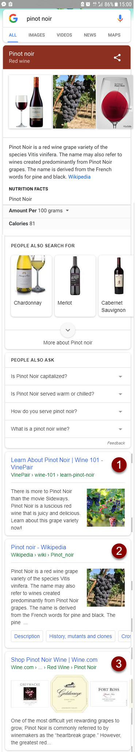Expand 'Is Pinot Noir served warm or chilled?'

pos(68,394)
